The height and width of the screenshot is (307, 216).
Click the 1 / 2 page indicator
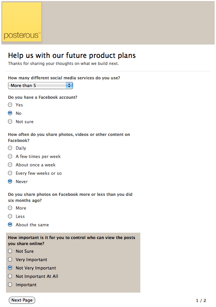(201, 301)
